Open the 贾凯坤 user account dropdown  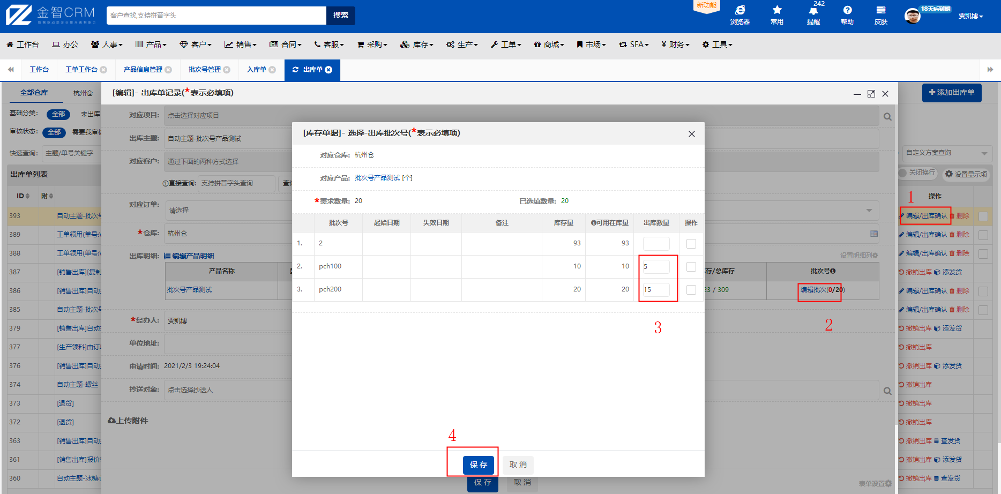tap(971, 16)
